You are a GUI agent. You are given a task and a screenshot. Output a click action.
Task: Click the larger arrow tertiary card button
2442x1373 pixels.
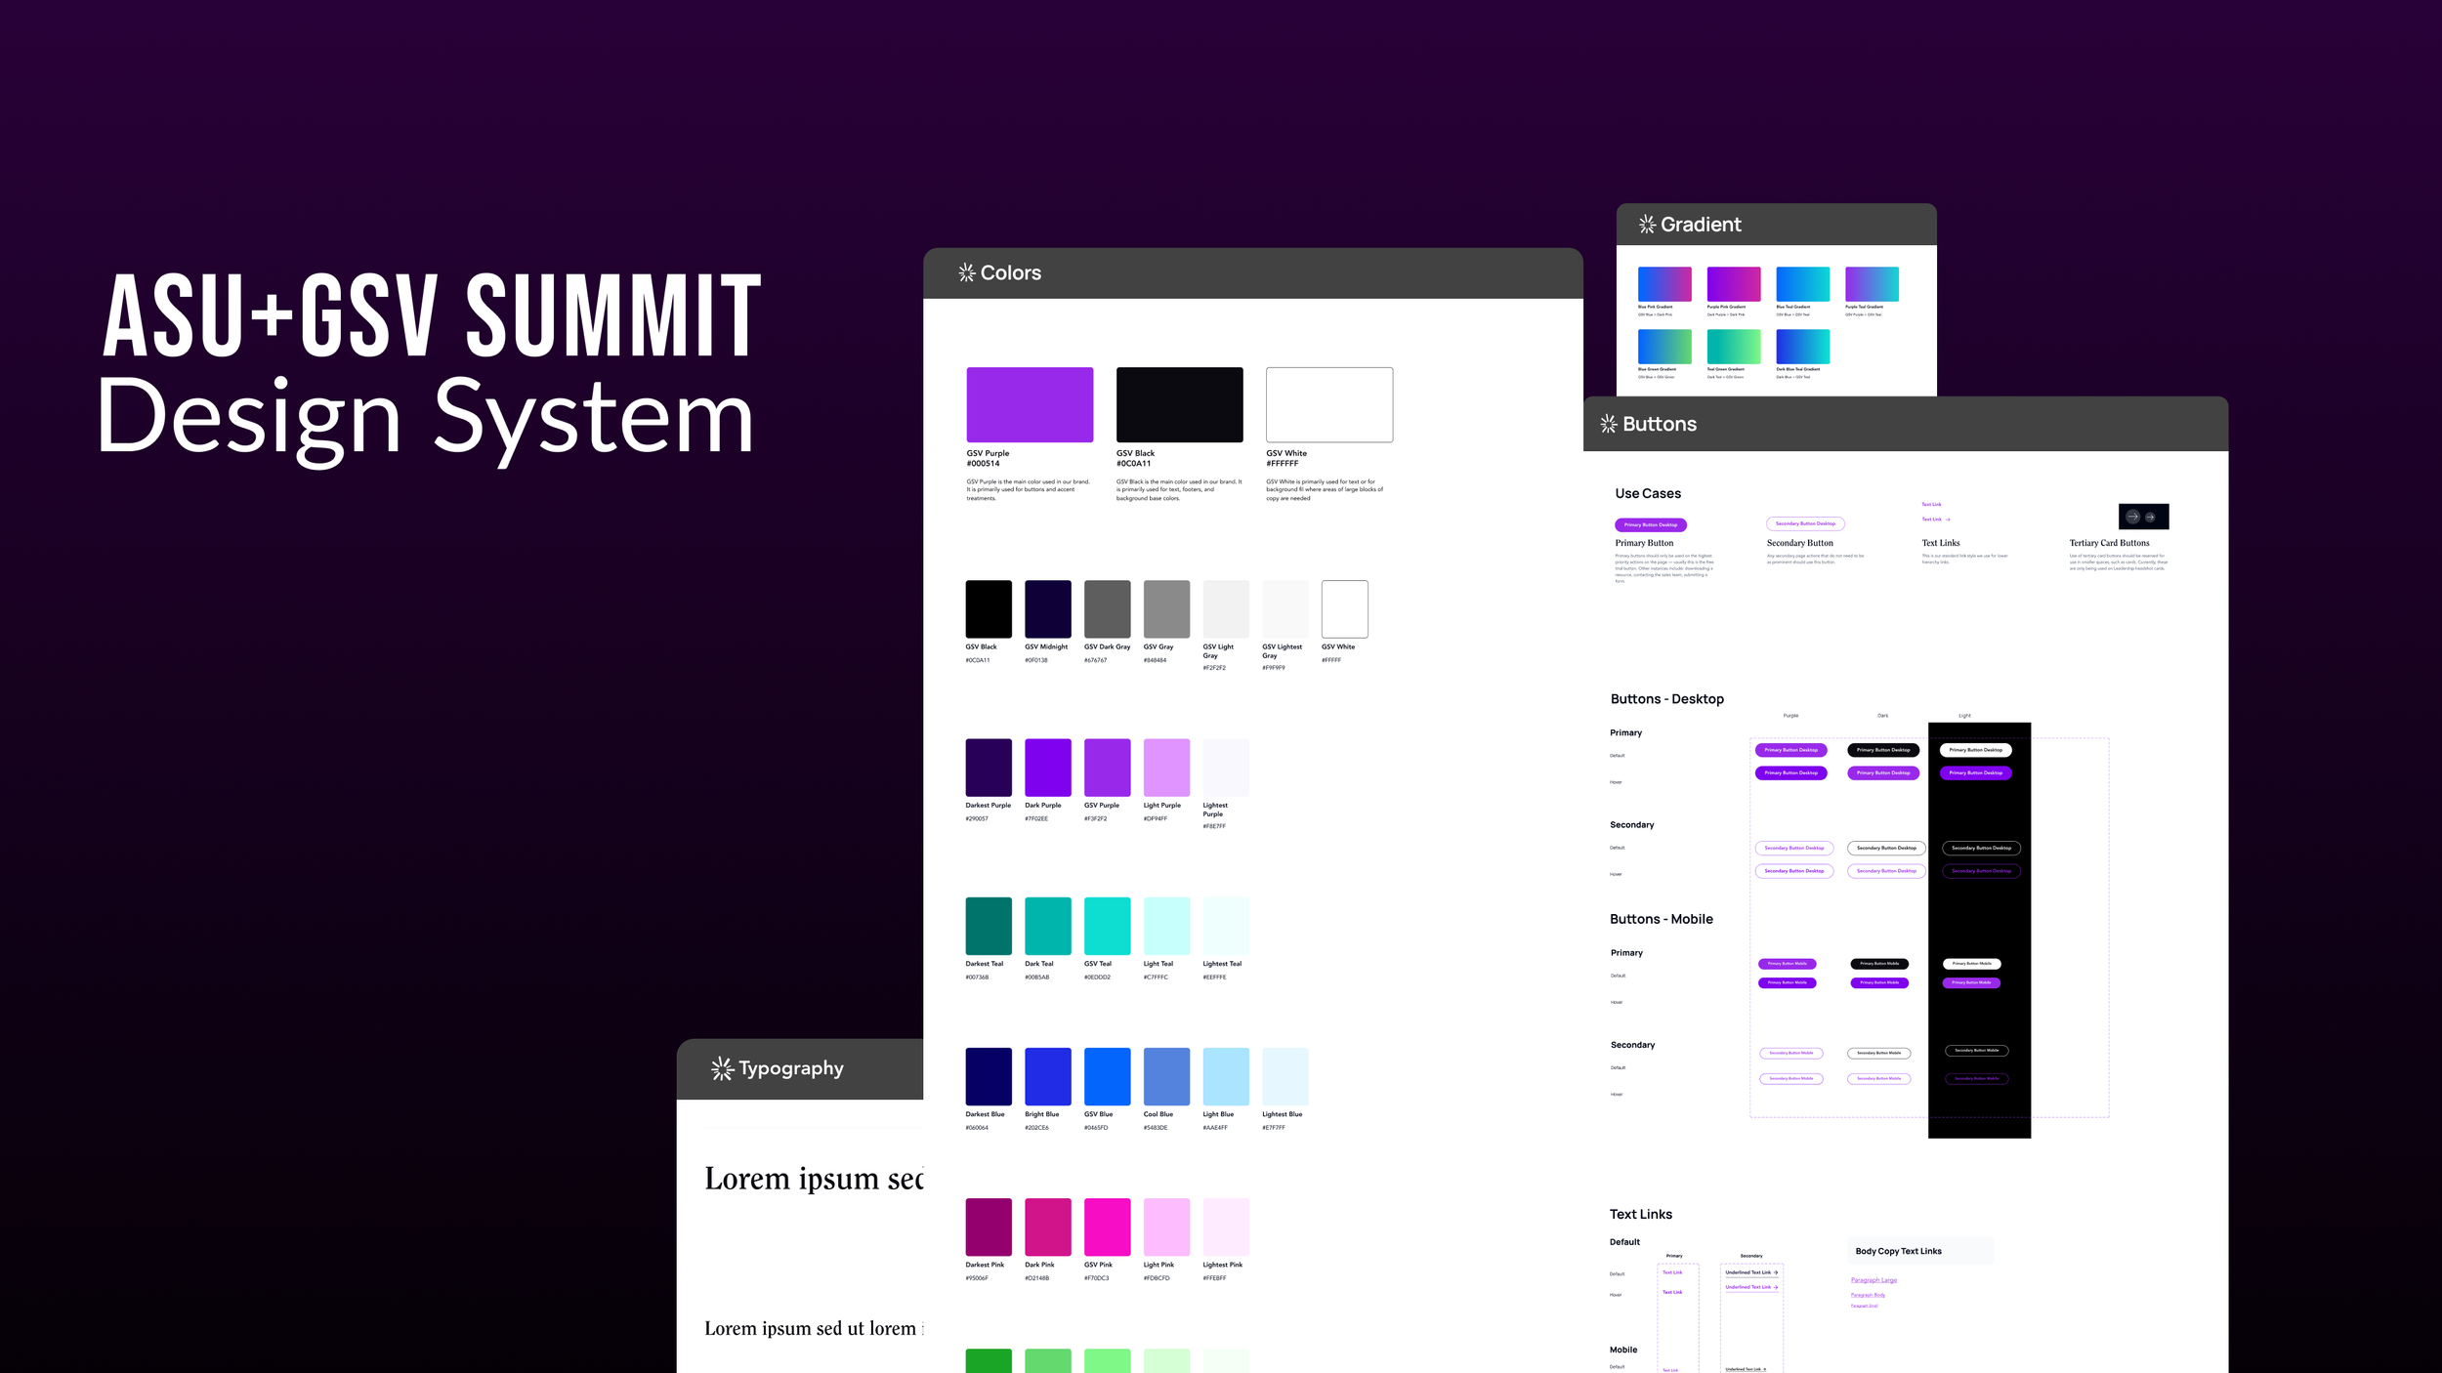pyautogui.click(x=2132, y=517)
